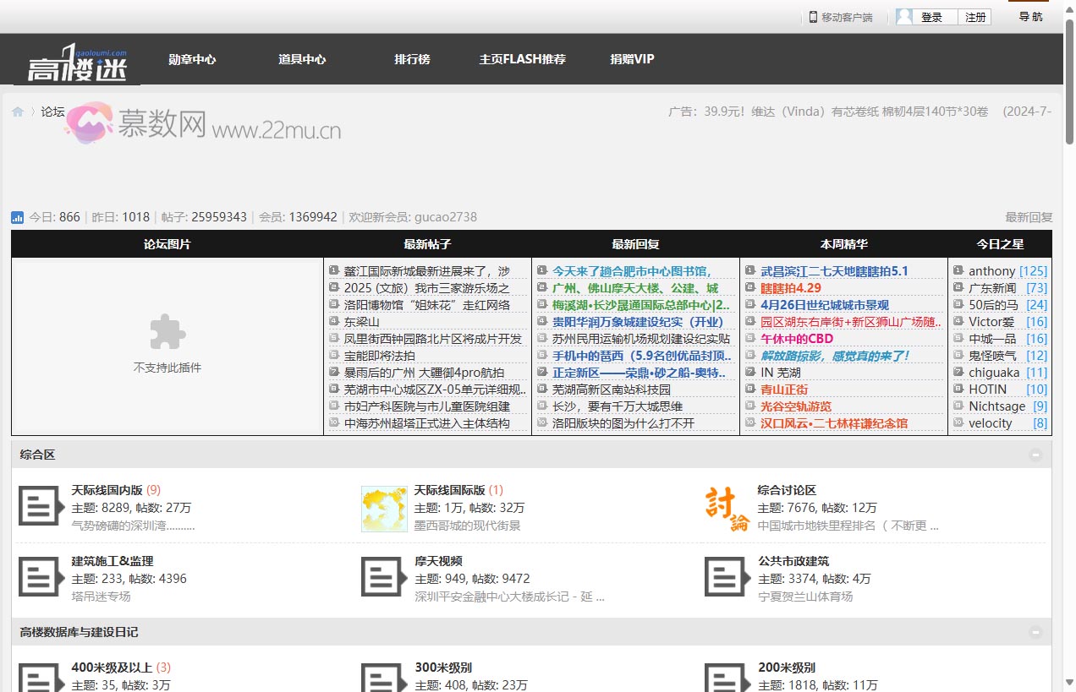Click the 天际线国内版 forum icon

pos(41,505)
